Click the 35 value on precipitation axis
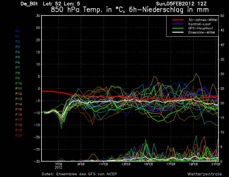This screenshot has height=177, width=229. pyautogui.click(x=222, y=60)
